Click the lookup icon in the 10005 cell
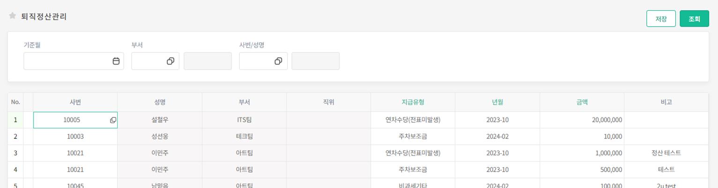Viewport: 718px width, 188px height. click(x=113, y=120)
